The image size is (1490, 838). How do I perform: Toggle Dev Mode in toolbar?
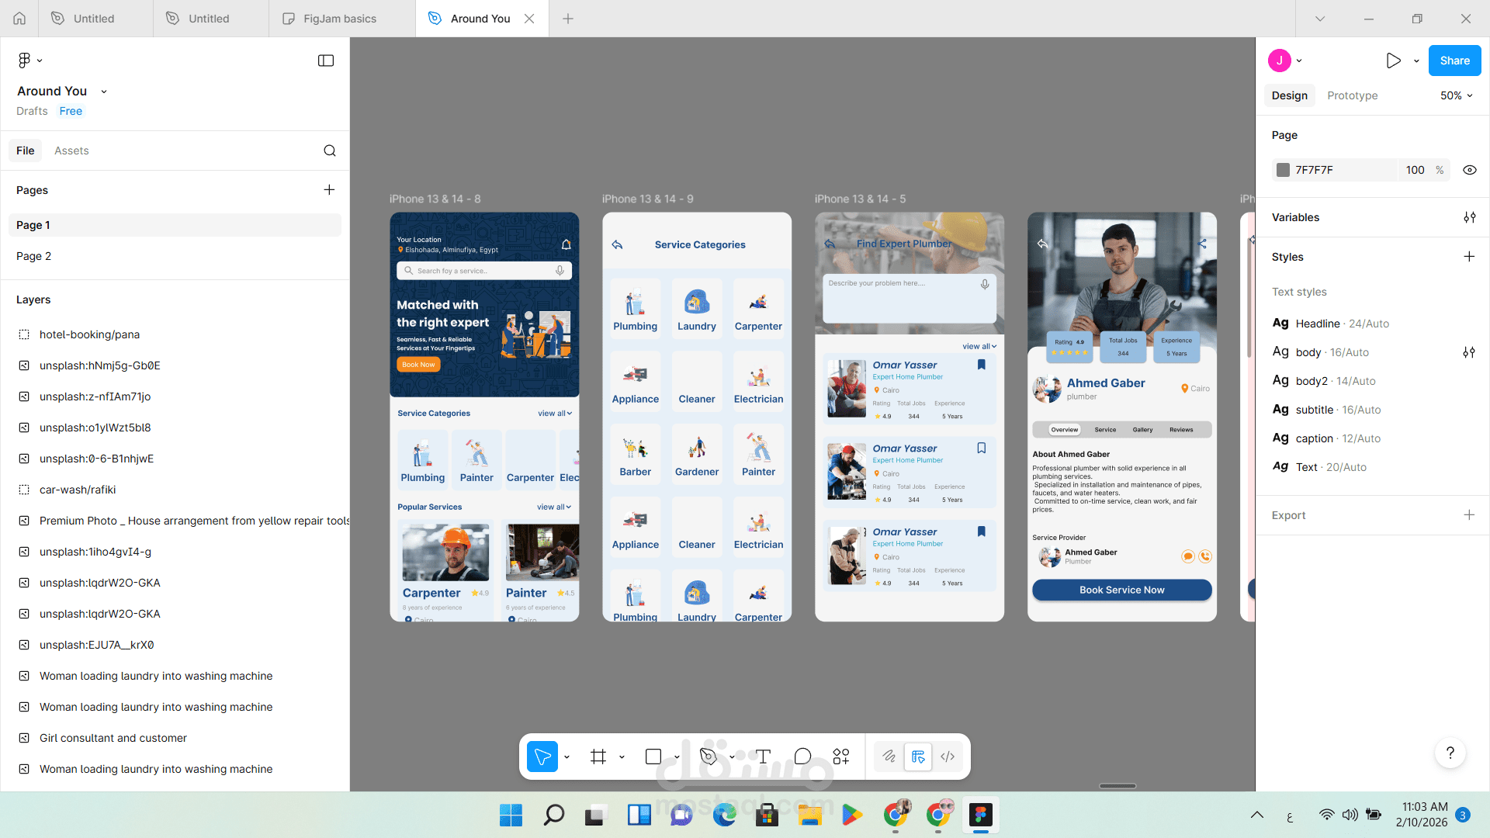[x=948, y=757]
